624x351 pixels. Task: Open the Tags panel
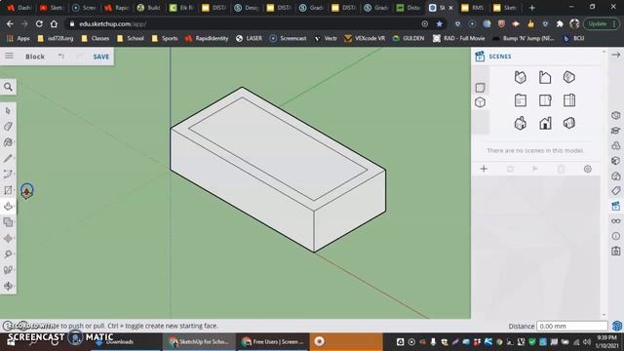click(x=616, y=191)
